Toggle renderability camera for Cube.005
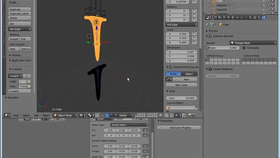The image size is (280, 158). (x=273, y=10)
